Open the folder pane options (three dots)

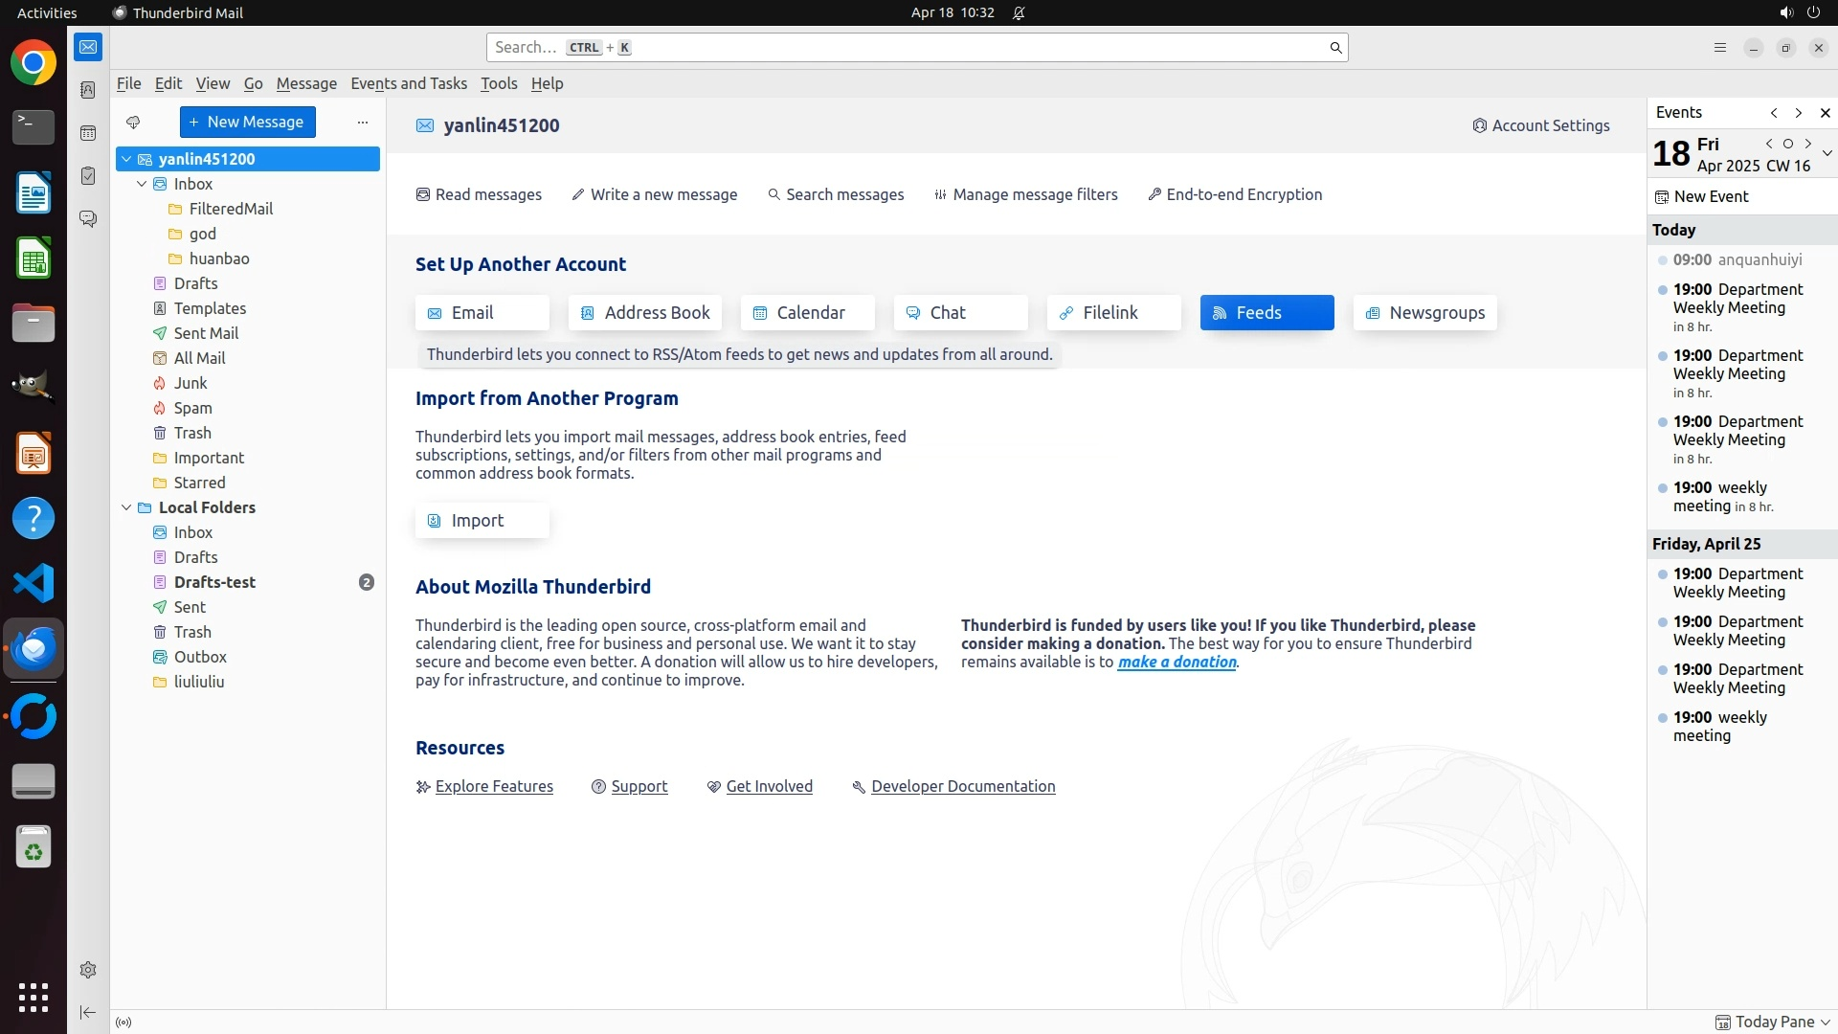pos(362,122)
